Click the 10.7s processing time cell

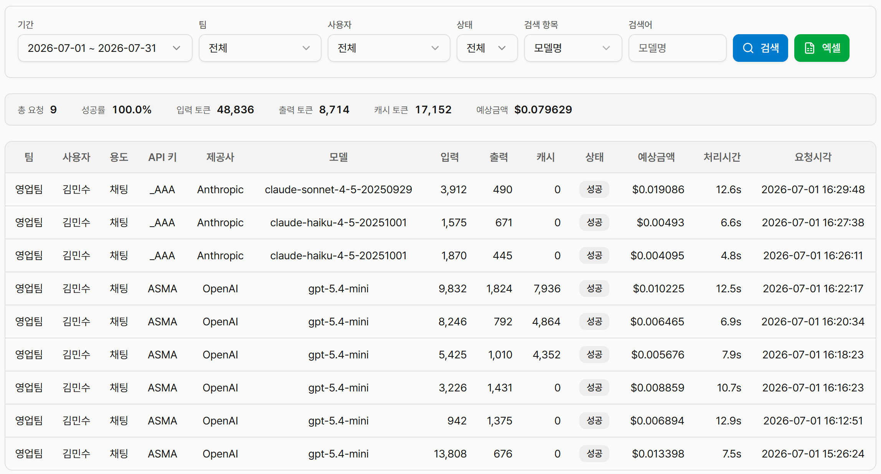[729, 388]
